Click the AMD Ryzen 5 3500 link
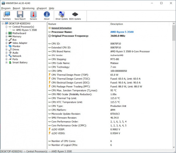 pos(122,32)
